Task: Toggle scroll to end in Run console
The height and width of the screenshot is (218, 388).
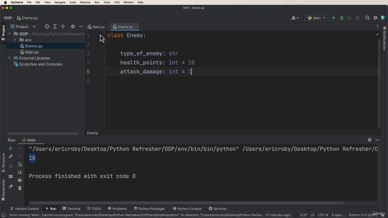Action: click(x=20, y=172)
